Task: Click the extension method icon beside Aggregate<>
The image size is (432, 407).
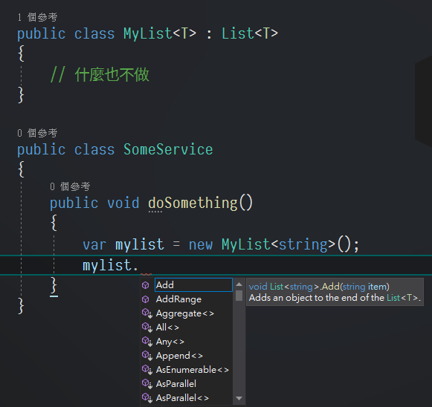Action: 146,313
